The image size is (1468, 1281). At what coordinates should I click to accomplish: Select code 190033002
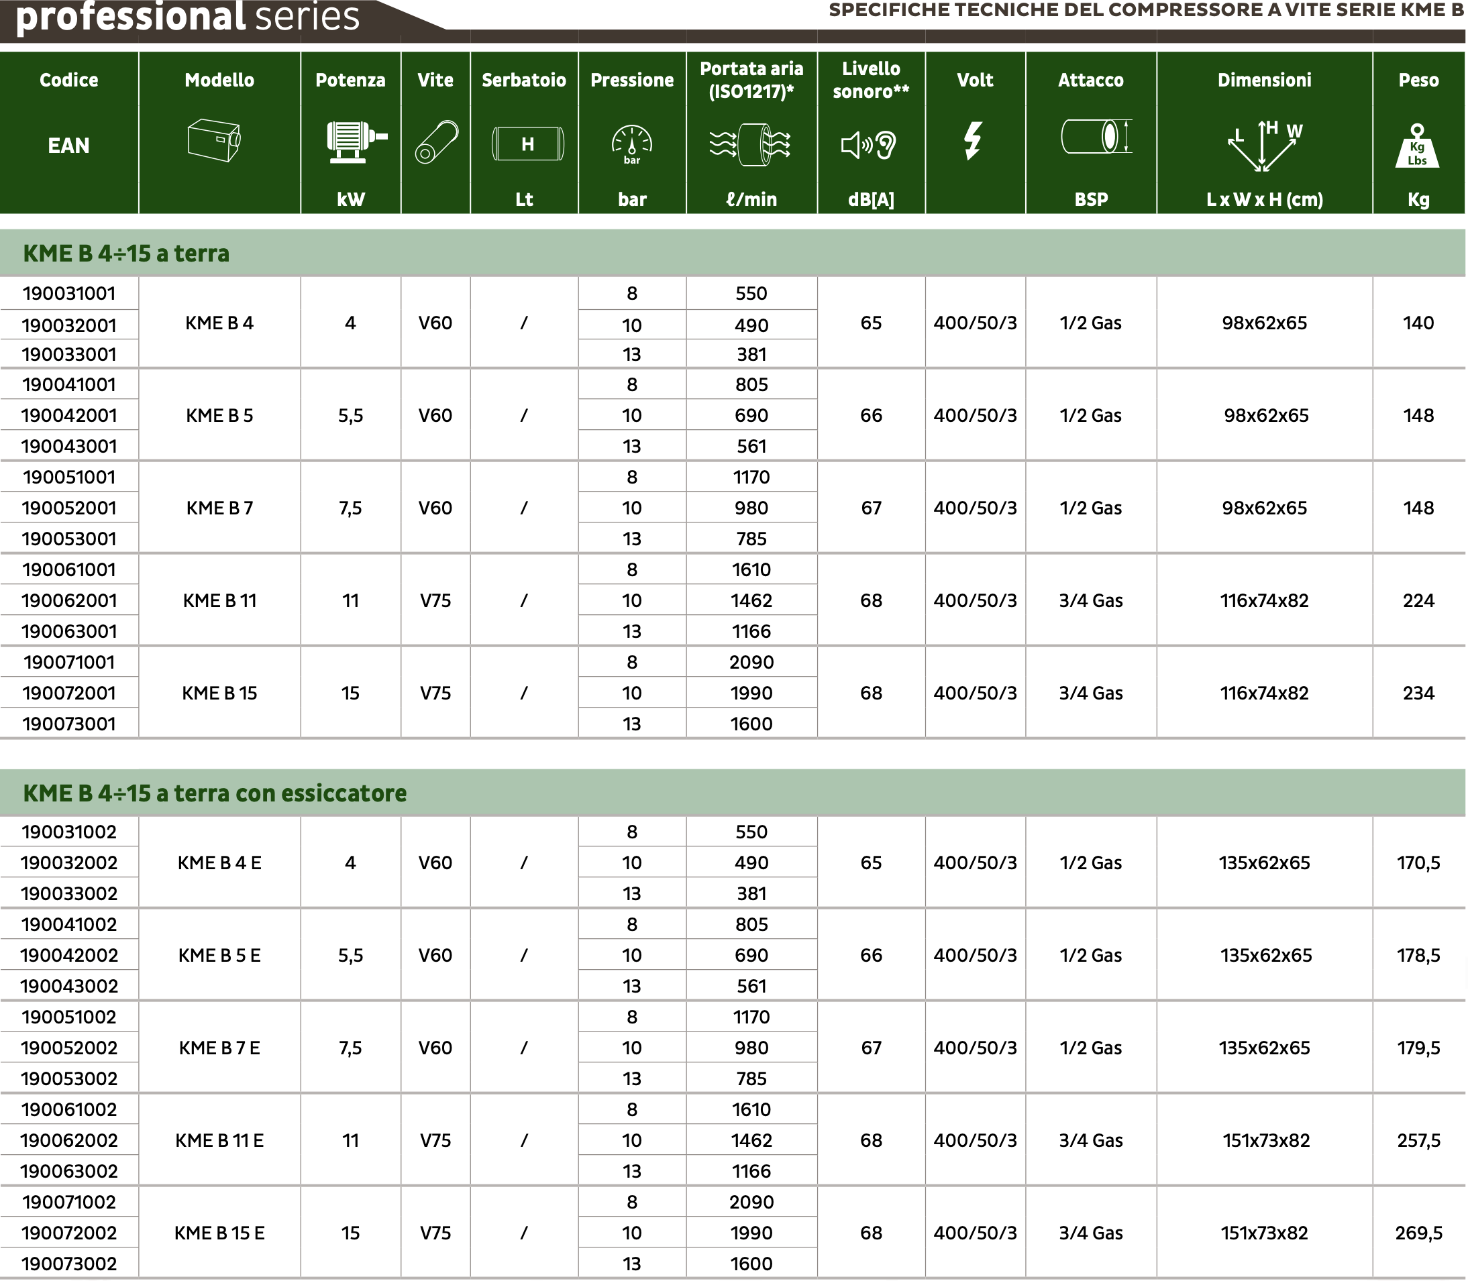click(x=69, y=893)
